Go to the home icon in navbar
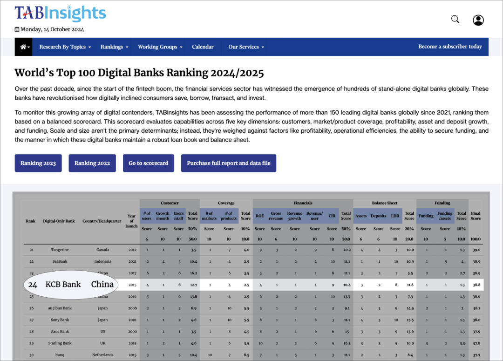Screen dimensions: 503x361 point(23,47)
